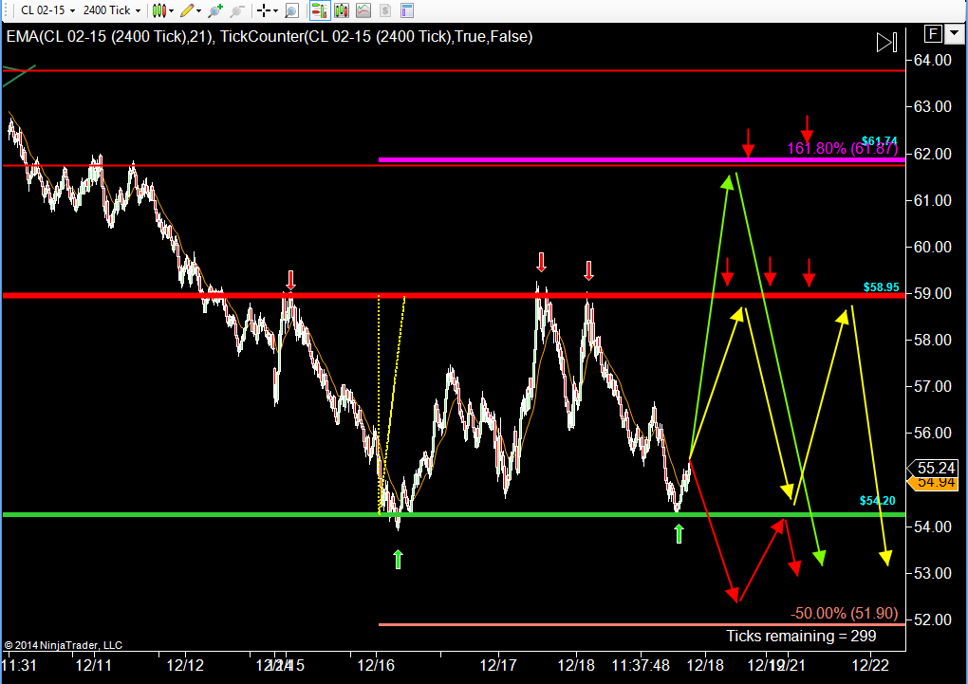
Task: Click the 161.80% magenta Fibonacci line
Action: 642,160
